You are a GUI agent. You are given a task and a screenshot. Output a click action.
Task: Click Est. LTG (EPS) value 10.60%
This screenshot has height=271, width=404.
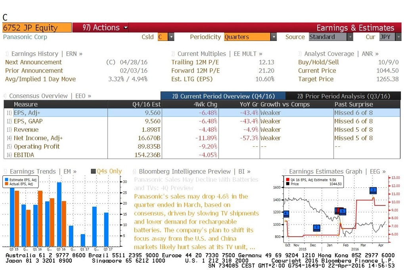click(264, 79)
